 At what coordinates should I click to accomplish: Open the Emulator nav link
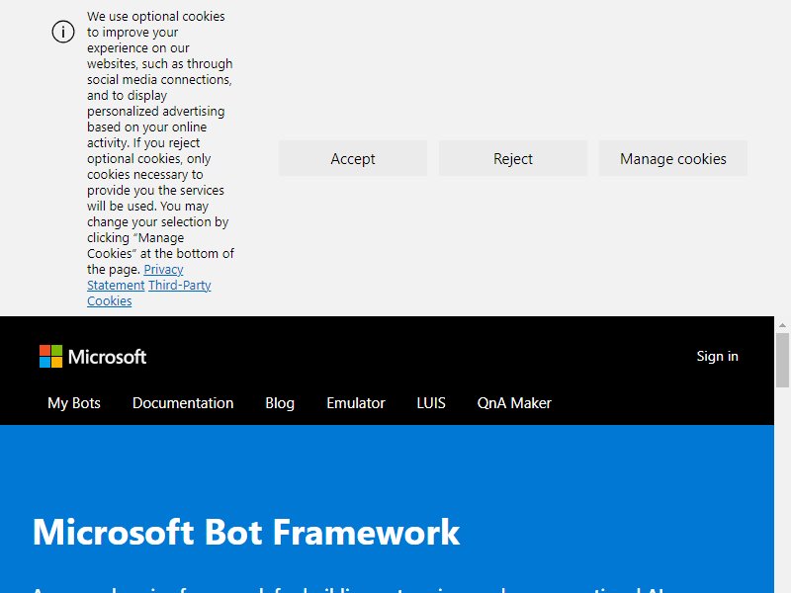[356, 403]
